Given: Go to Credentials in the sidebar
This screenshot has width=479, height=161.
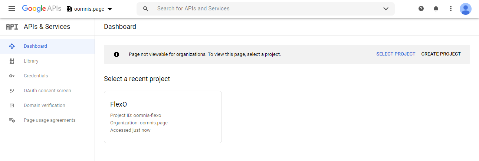Looking at the screenshot, I should (x=47, y=76).
